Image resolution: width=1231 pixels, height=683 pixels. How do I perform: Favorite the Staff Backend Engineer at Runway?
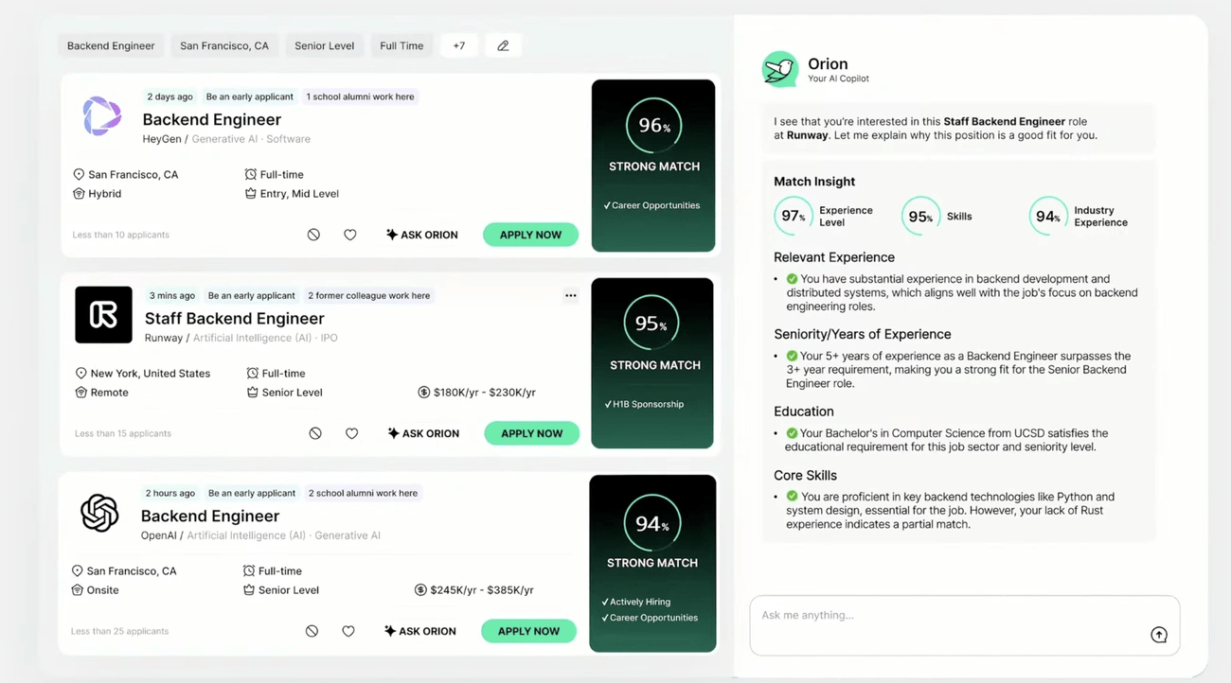352,432
